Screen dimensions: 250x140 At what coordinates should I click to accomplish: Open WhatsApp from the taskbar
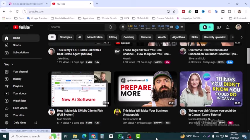(120, 136)
